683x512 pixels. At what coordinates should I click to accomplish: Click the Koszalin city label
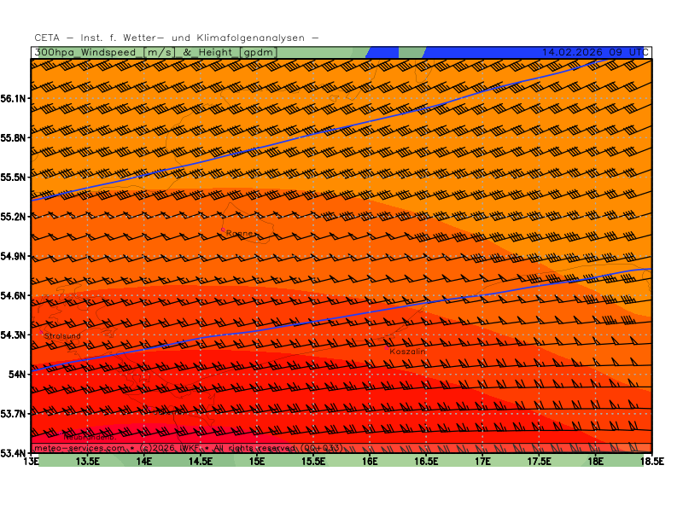407,352
